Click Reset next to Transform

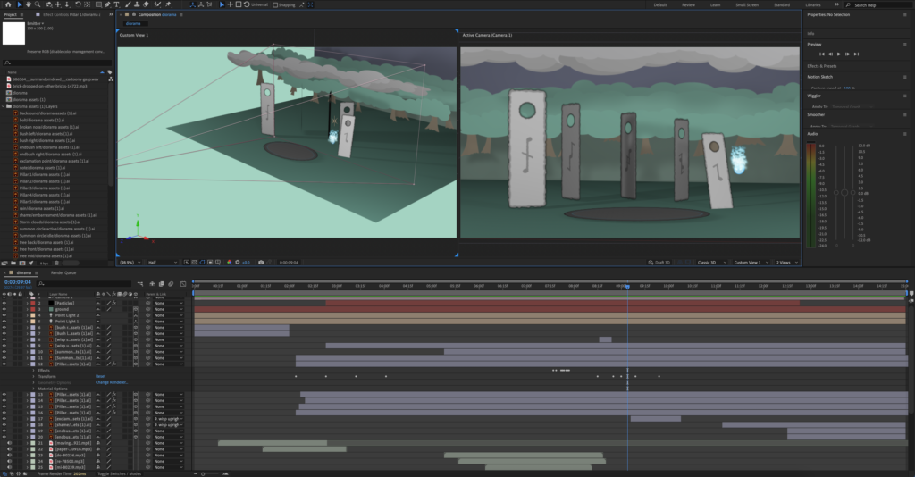pyautogui.click(x=100, y=376)
